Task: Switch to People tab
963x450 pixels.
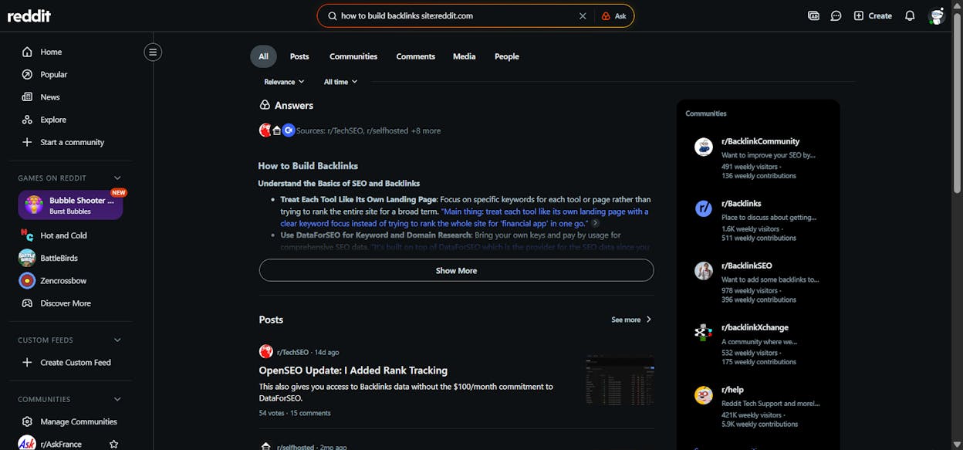Action: click(507, 56)
